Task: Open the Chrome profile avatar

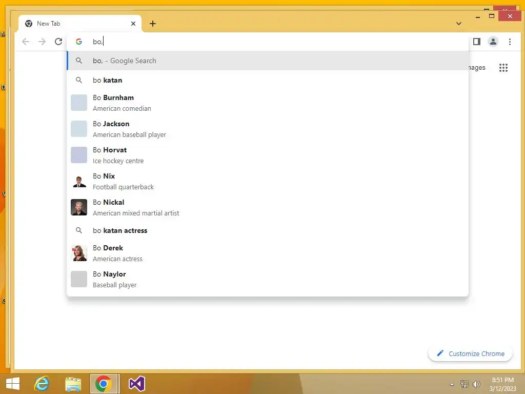Action: 493,42
